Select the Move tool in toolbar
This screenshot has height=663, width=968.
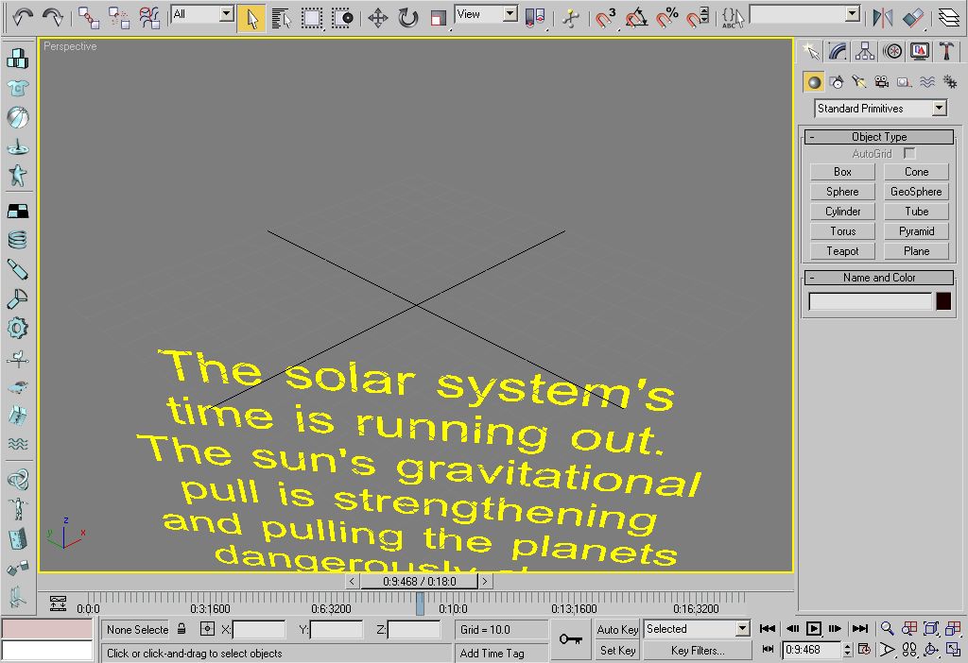[377, 17]
